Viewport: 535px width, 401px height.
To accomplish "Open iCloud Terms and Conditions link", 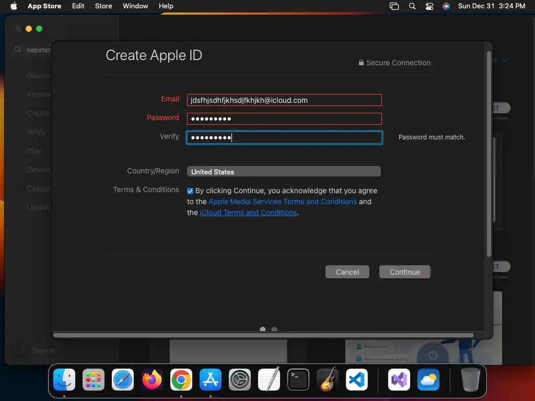I will click(248, 213).
